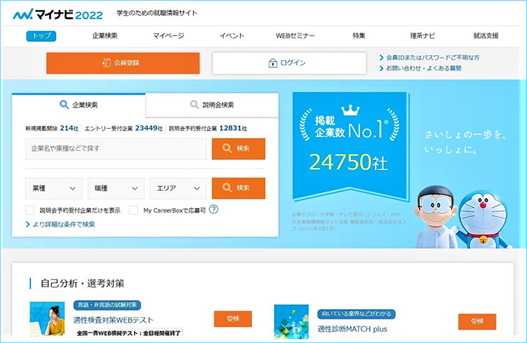This screenshot has height=343, width=527.
Task: Click the Nobita character image
Action: pos(436,216)
